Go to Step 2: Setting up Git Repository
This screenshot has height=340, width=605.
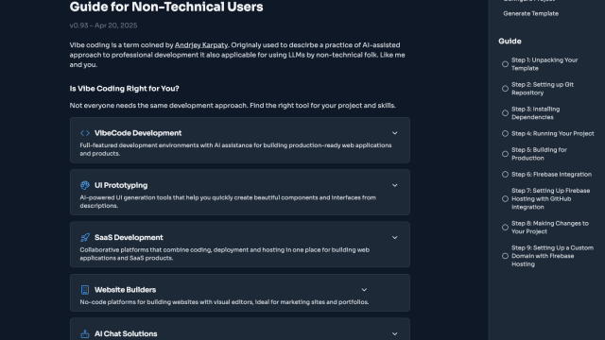click(543, 89)
